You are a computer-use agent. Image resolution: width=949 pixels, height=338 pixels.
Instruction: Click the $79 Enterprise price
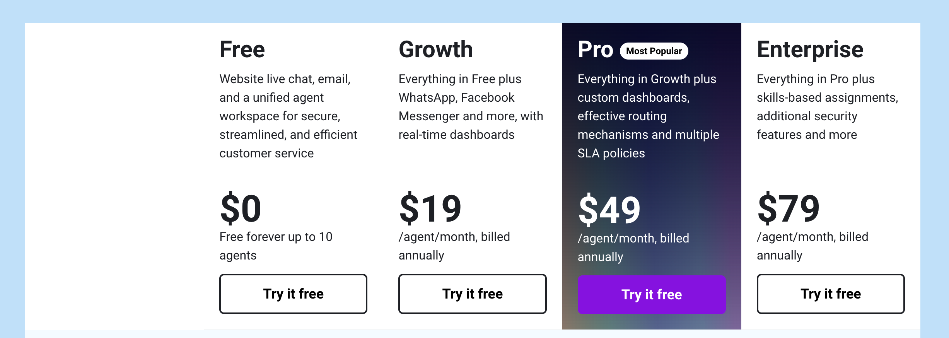click(788, 209)
